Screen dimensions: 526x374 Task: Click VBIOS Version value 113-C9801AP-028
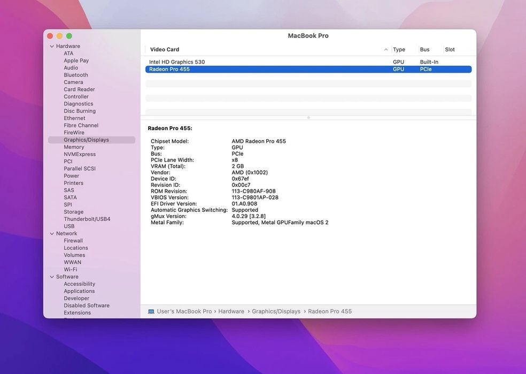(x=255, y=198)
